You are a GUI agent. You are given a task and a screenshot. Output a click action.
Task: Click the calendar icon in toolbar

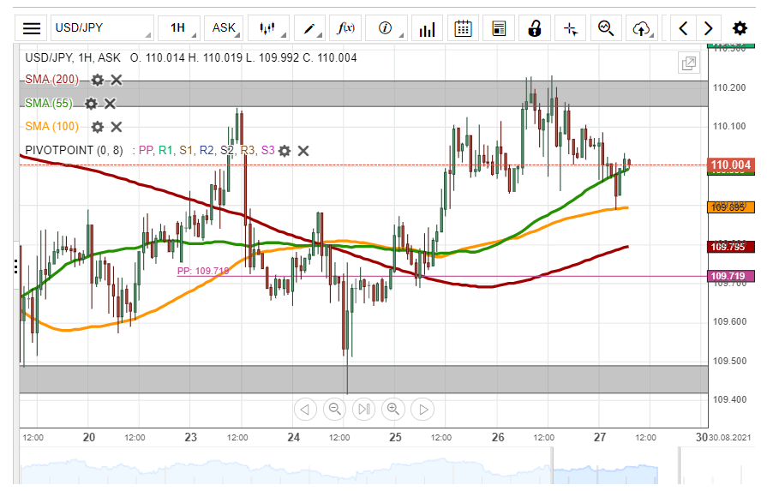(x=463, y=28)
